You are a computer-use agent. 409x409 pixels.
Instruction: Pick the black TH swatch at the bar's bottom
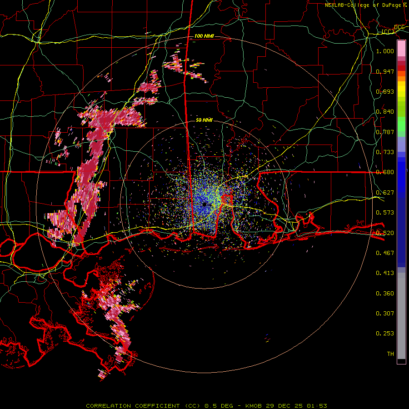(x=401, y=361)
